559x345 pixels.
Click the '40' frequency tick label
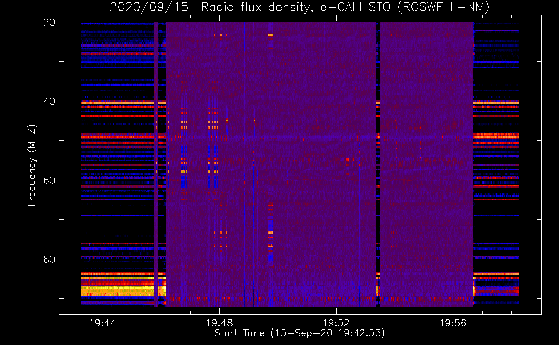tap(49, 101)
